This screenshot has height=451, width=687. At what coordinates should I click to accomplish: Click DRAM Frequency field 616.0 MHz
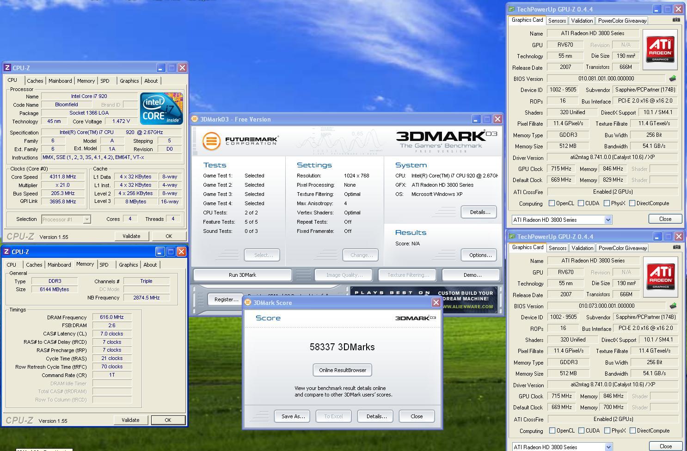pyautogui.click(x=112, y=317)
